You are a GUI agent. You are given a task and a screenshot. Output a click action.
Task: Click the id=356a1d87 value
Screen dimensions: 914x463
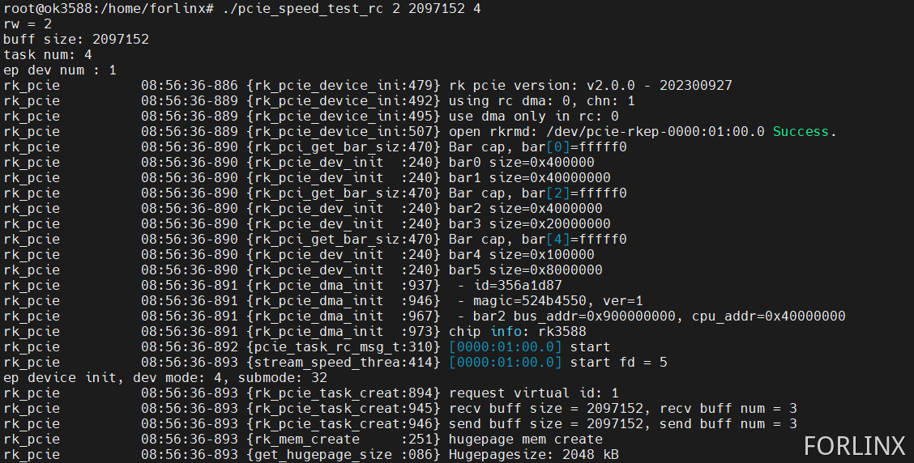tap(518, 286)
